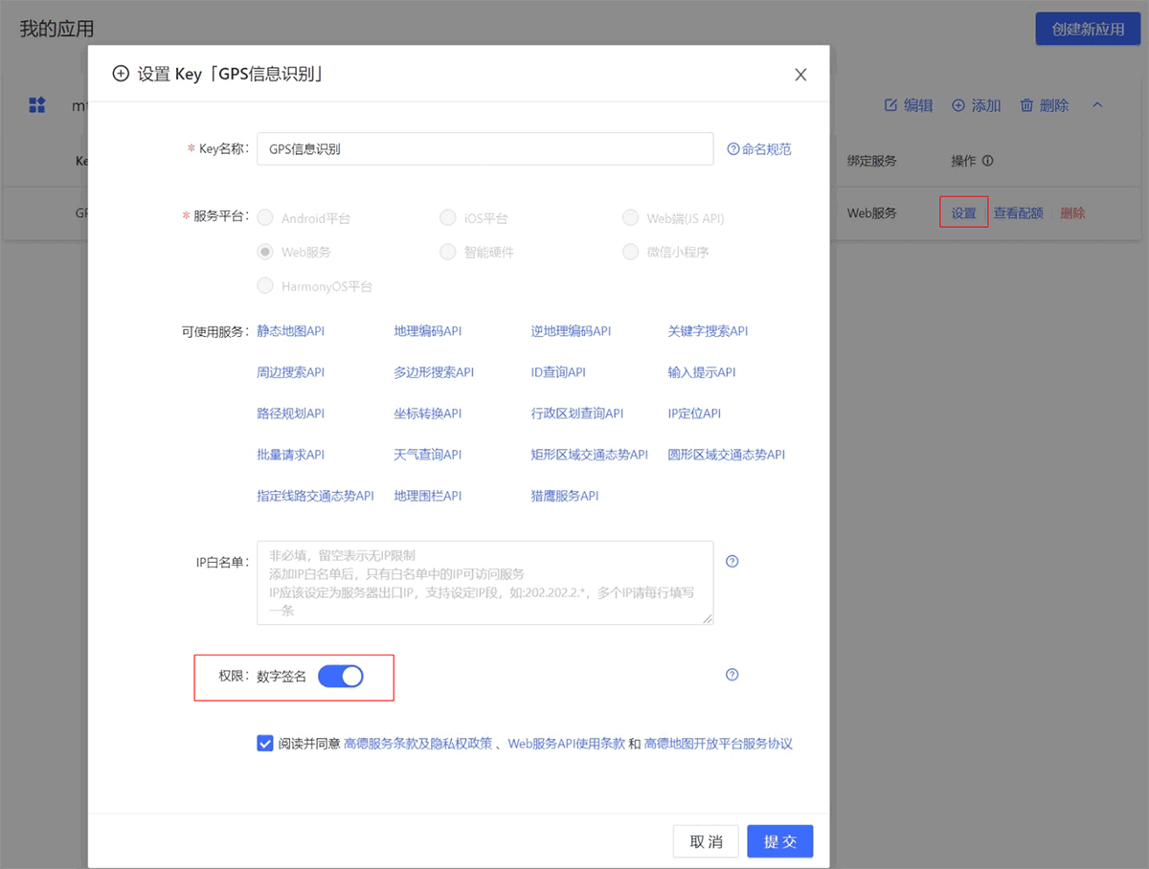The width and height of the screenshot is (1149, 869).
Task: Select the 智能硬件 radio button
Action: pos(447,252)
